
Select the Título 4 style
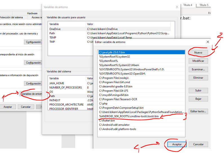[x=188, y=5]
